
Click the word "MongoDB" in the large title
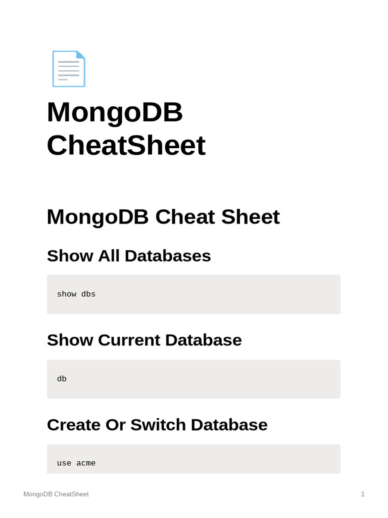[x=115, y=112]
